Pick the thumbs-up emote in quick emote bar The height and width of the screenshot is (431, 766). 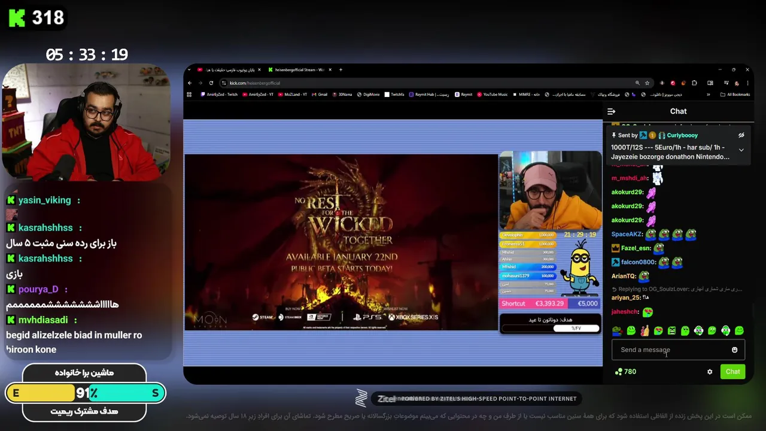coord(645,330)
